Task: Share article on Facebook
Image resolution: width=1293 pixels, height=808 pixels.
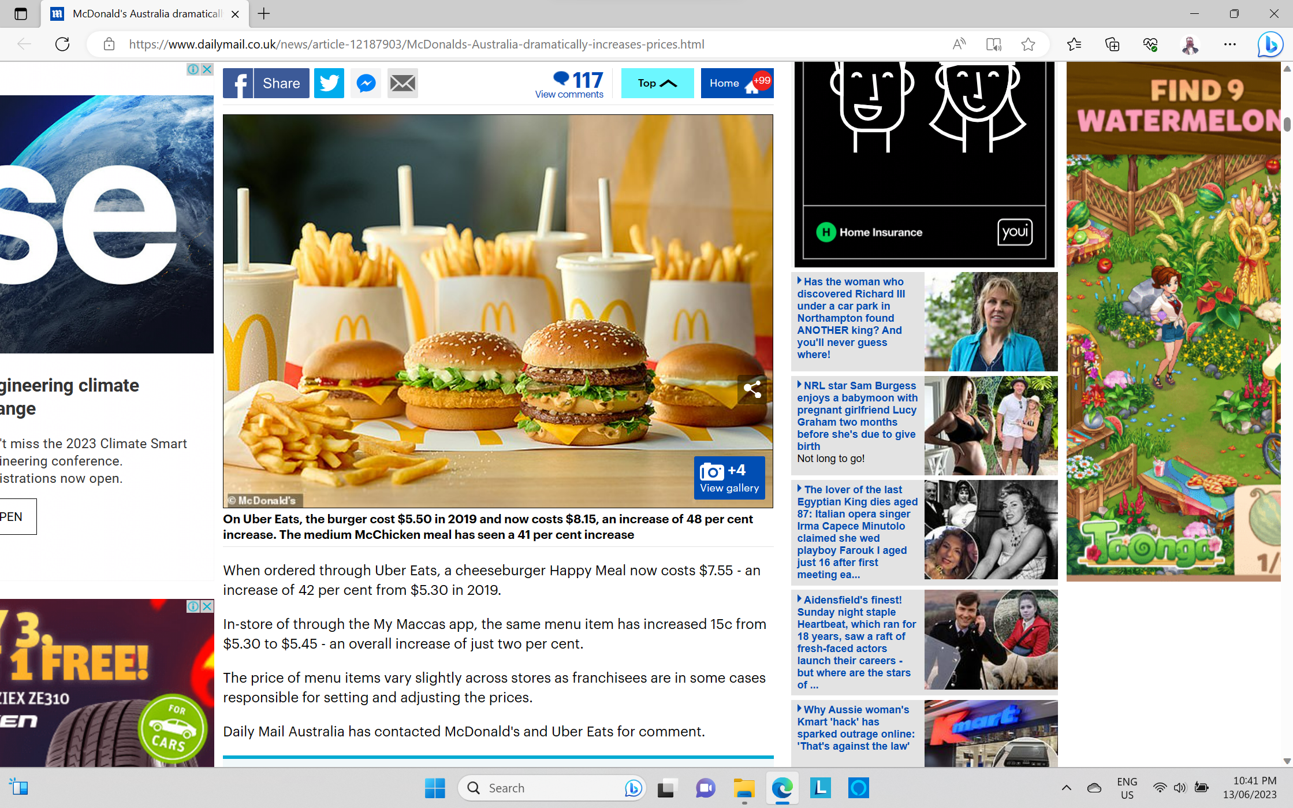Action: (266, 83)
